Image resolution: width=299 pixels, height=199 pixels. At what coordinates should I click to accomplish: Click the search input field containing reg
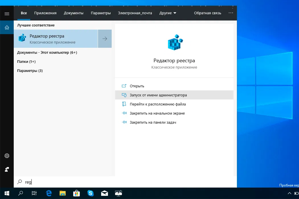[125, 182]
